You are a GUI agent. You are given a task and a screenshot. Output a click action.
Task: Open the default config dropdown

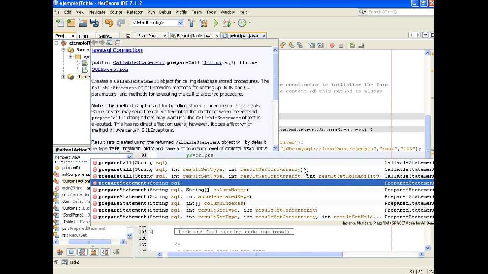(x=180, y=23)
